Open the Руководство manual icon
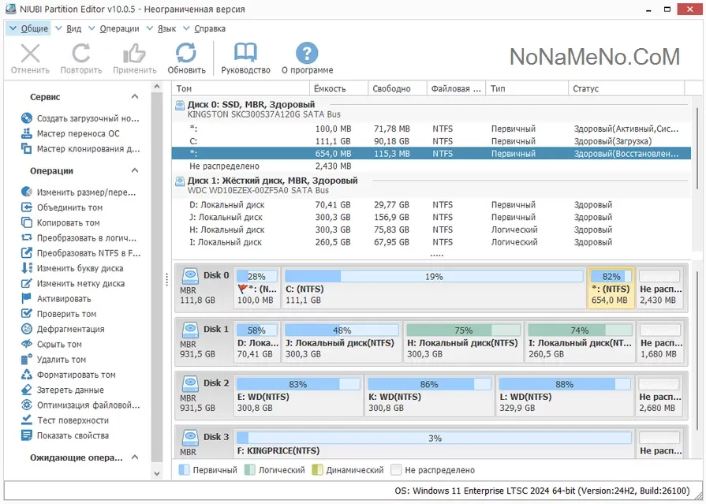 click(245, 54)
